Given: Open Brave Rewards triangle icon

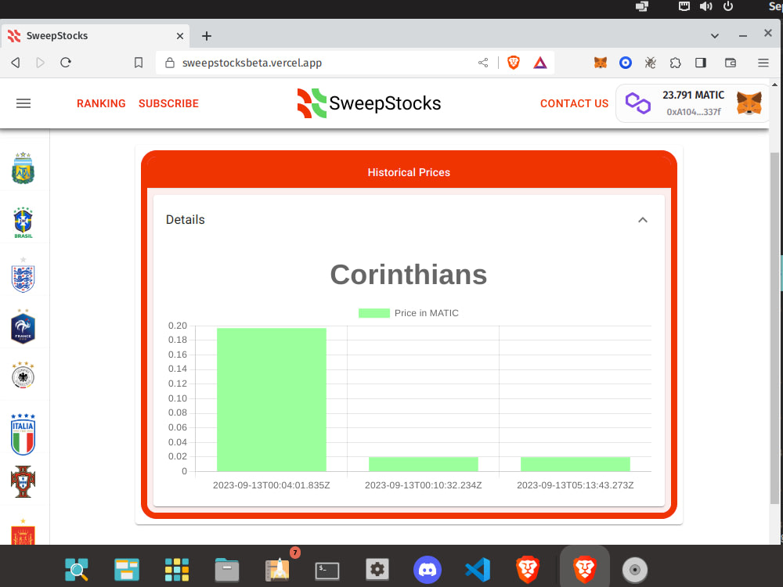Looking at the screenshot, I should point(539,63).
